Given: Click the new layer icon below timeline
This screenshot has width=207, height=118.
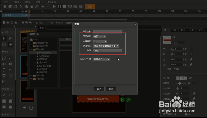Looking at the screenshot, I should point(4,23).
